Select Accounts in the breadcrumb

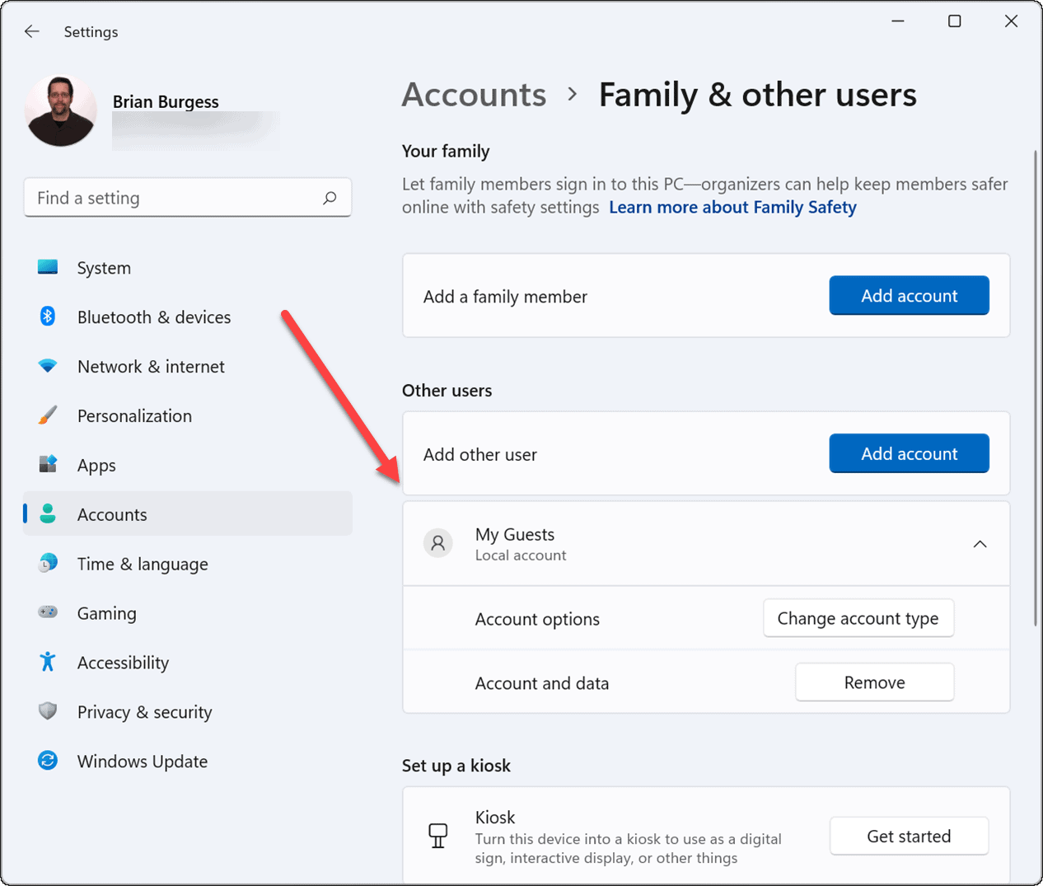474,95
